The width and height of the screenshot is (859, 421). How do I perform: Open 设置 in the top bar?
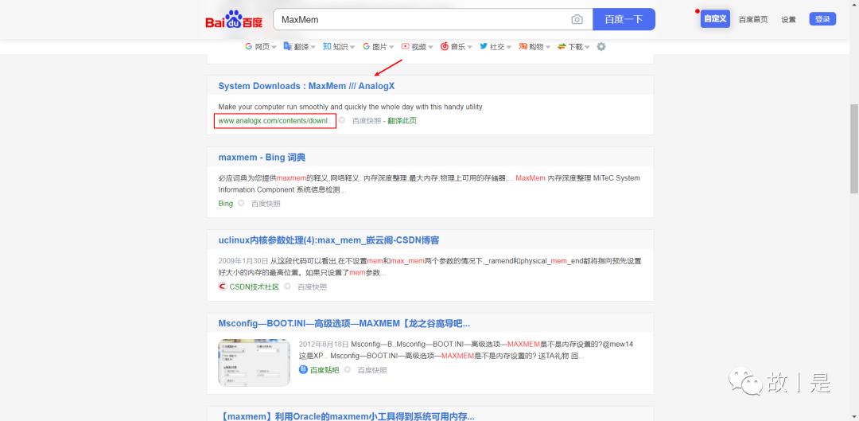tap(788, 19)
